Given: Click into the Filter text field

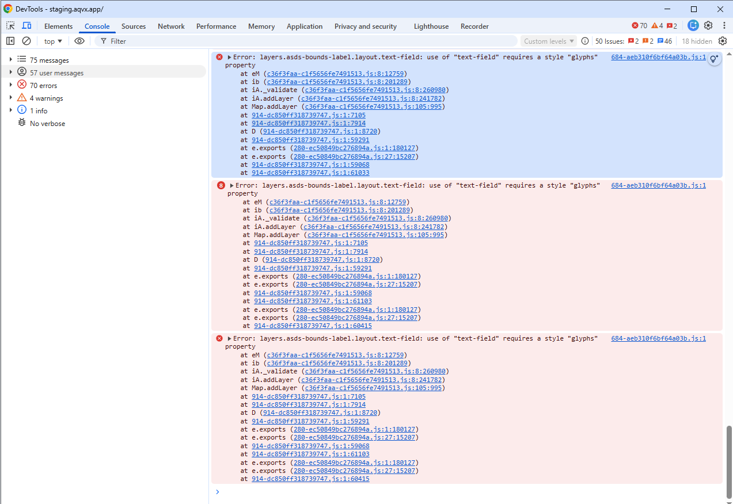Looking at the screenshot, I should (x=311, y=41).
